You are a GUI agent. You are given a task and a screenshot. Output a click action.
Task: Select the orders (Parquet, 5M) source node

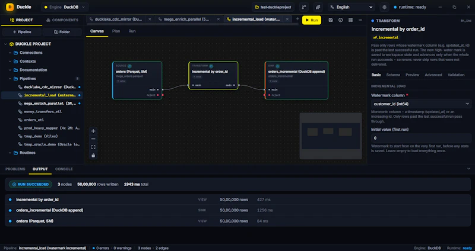tap(137, 81)
